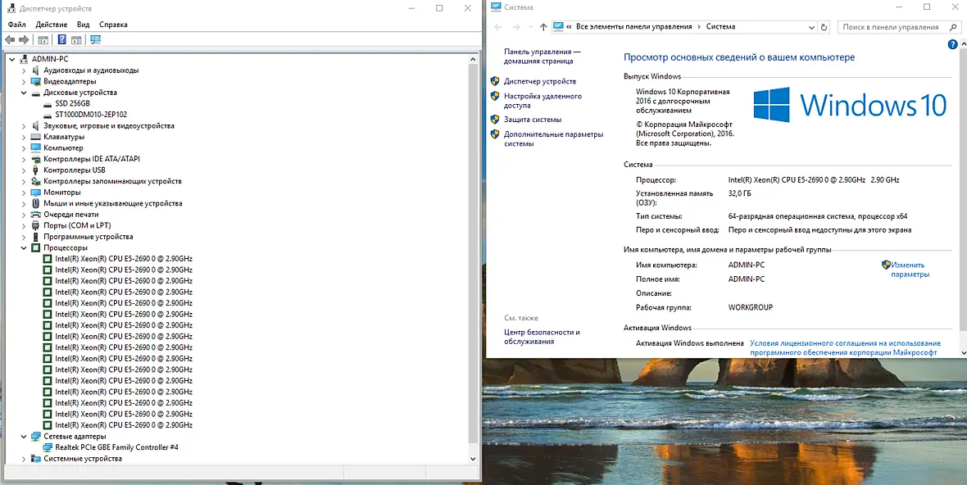
Task: Click the shield icon next to Изменить параметры
Action: [886, 265]
